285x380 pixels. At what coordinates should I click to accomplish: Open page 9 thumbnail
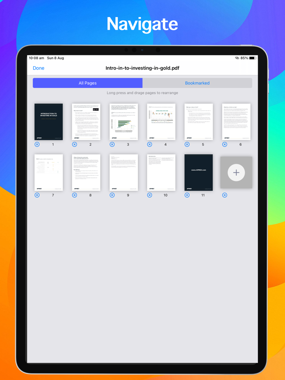124,173
